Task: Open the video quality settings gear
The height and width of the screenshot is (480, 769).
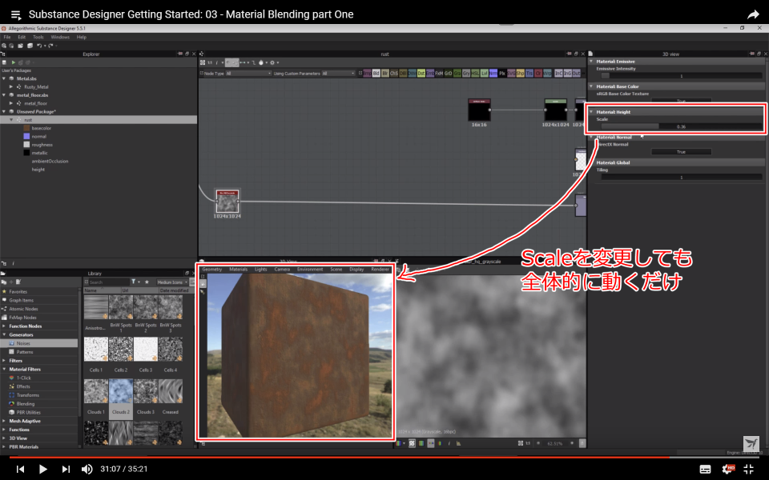Action: tap(728, 469)
